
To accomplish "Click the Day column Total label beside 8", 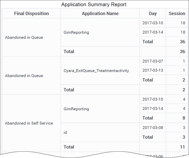I will [148, 118].
